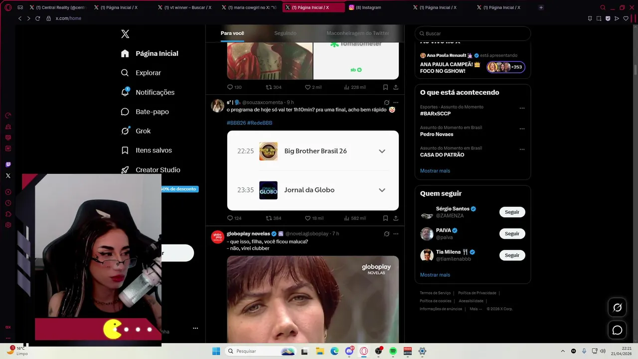Click Mostrar mais under trending topics
This screenshot has width=638, height=359.
point(435,171)
